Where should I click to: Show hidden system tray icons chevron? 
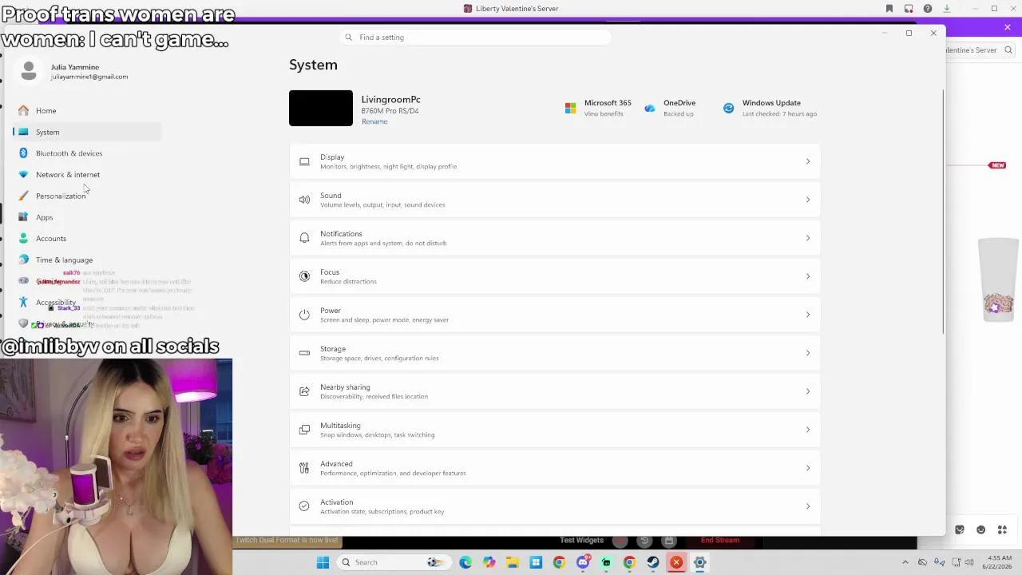coord(905,562)
